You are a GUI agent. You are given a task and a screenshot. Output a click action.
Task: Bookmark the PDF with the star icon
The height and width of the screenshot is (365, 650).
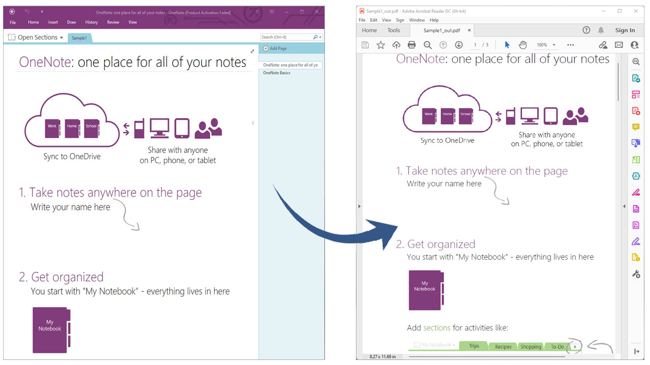point(380,45)
